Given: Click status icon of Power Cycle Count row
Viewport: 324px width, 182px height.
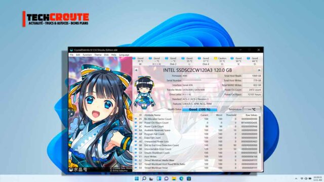Looking at the screenshot, I should [136, 126].
